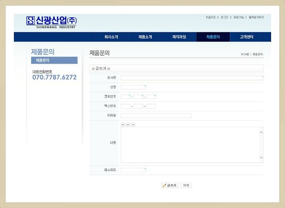Image resolution: width=285 pixels, height=208 pixels.
Task: Click HOME in the breadcrumb
Action: click(x=245, y=54)
